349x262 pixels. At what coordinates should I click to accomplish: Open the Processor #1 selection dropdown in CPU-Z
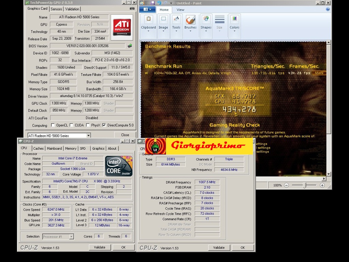(72, 237)
